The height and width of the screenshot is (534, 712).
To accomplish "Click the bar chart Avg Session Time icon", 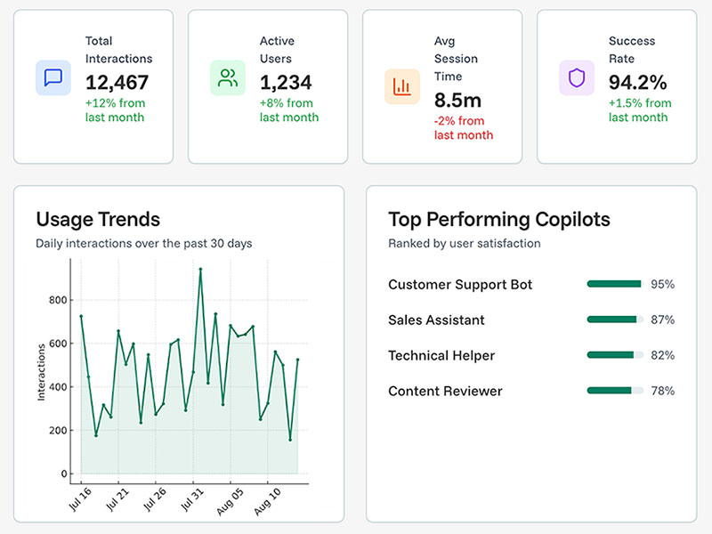I will coord(402,86).
